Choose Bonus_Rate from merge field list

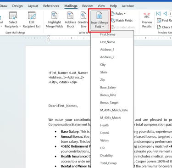pos(112,95)
